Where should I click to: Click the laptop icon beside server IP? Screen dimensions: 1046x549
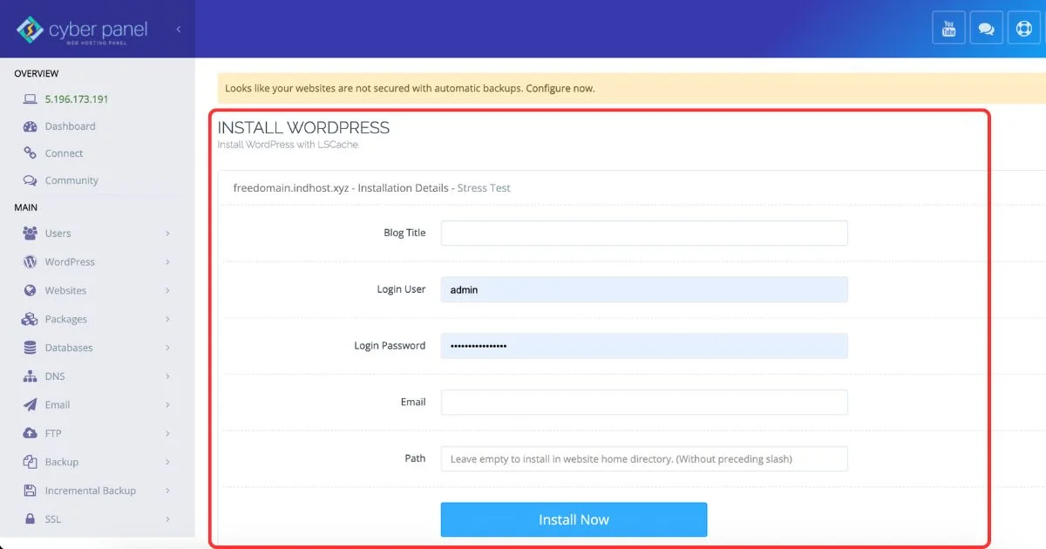pos(30,99)
